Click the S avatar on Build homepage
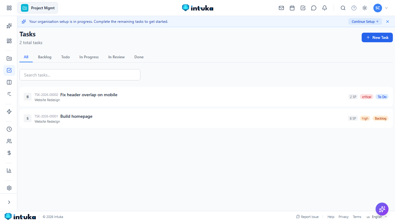The image size is (395, 222). point(27,118)
